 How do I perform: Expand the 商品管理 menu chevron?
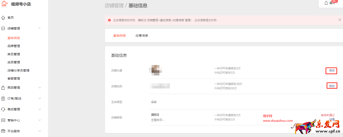coord(39,88)
